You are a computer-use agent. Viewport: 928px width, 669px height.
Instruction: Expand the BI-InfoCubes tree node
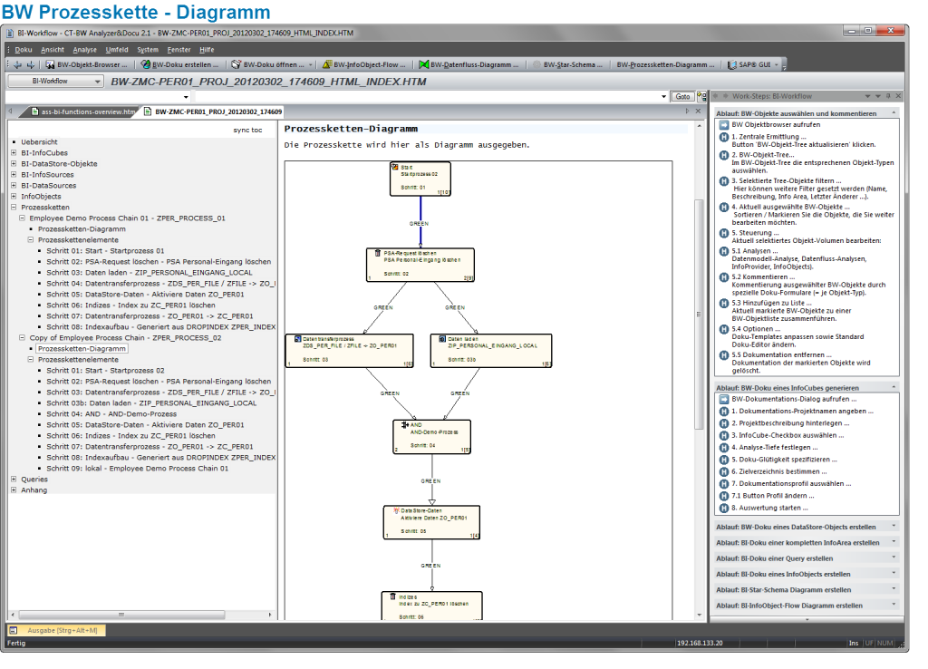click(x=15, y=152)
